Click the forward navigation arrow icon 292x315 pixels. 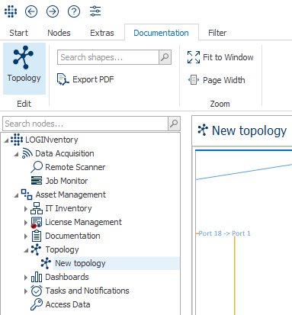pyautogui.click(x=53, y=11)
